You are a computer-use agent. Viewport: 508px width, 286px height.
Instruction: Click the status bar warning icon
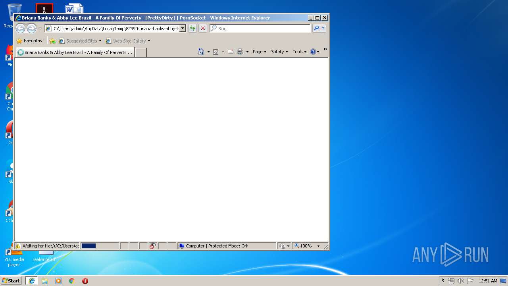[x=18, y=246]
